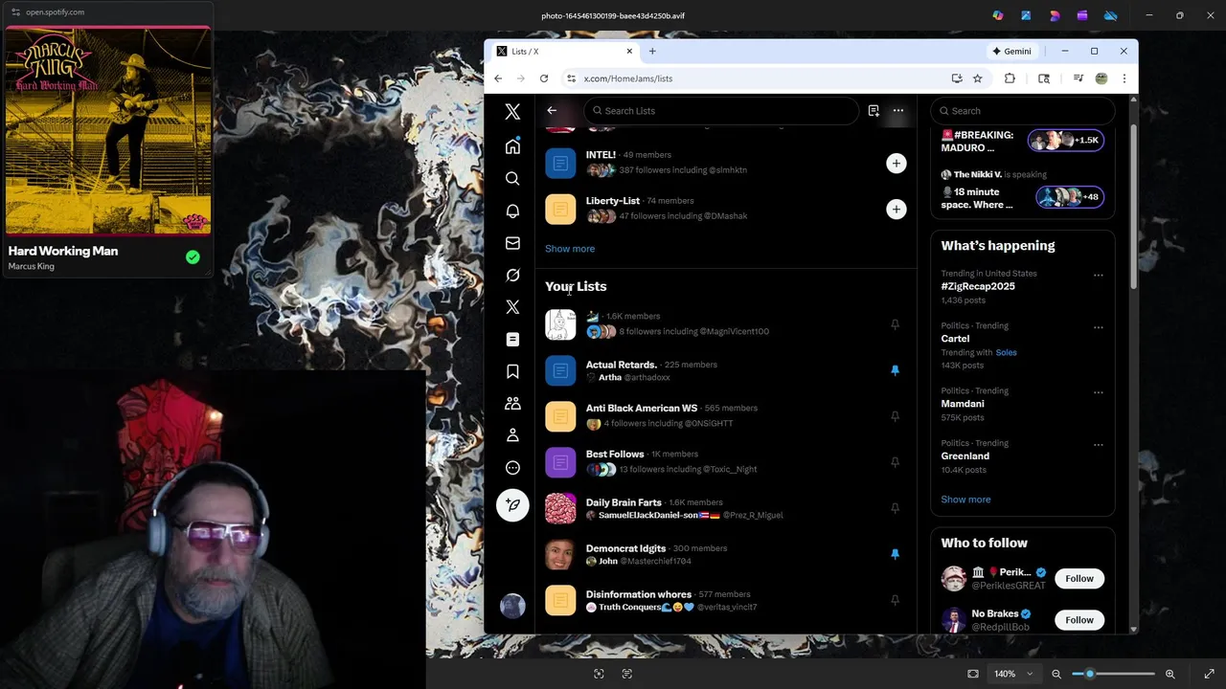Open Chrome extensions puzzle icon

tap(1010, 78)
